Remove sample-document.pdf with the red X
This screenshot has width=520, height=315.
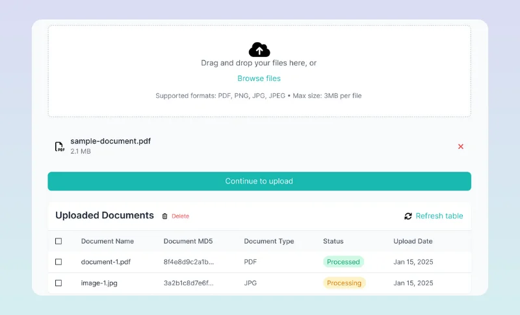pyautogui.click(x=461, y=146)
